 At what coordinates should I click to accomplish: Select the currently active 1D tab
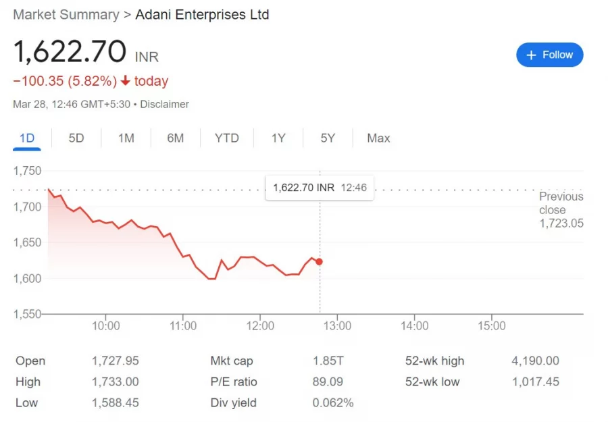[x=27, y=138]
